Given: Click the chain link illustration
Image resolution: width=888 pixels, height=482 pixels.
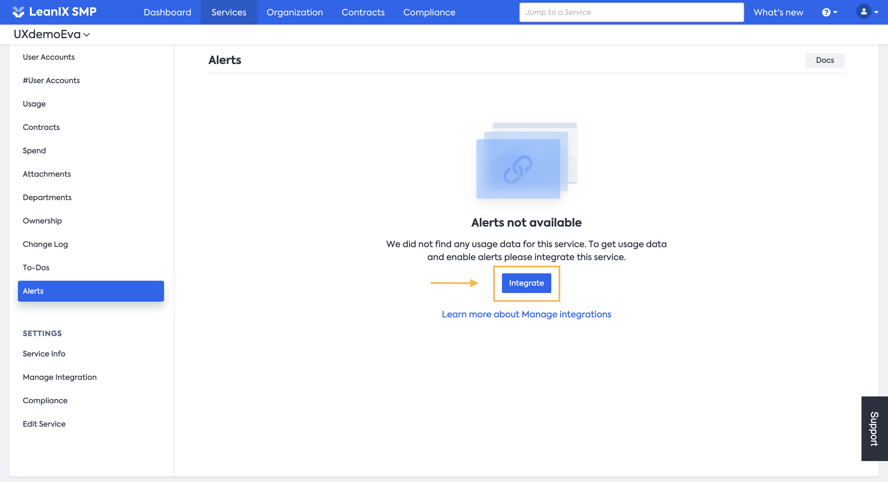Looking at the screenshot, I should tap(518, 169).
